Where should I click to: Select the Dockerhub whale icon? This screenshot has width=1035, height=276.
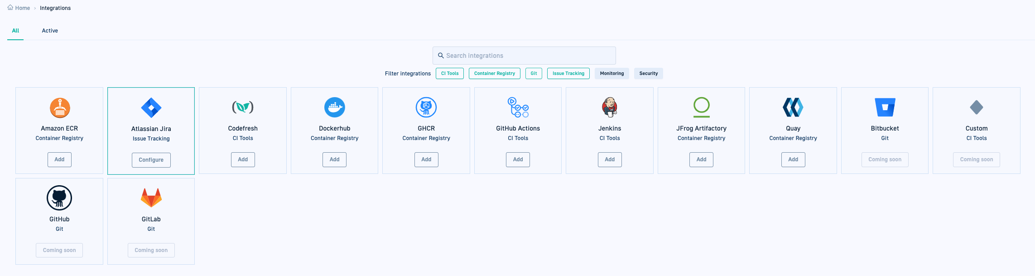coord(334,108)
